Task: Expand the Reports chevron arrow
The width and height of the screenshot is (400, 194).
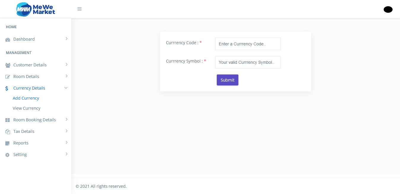Action: pos(66,142)
